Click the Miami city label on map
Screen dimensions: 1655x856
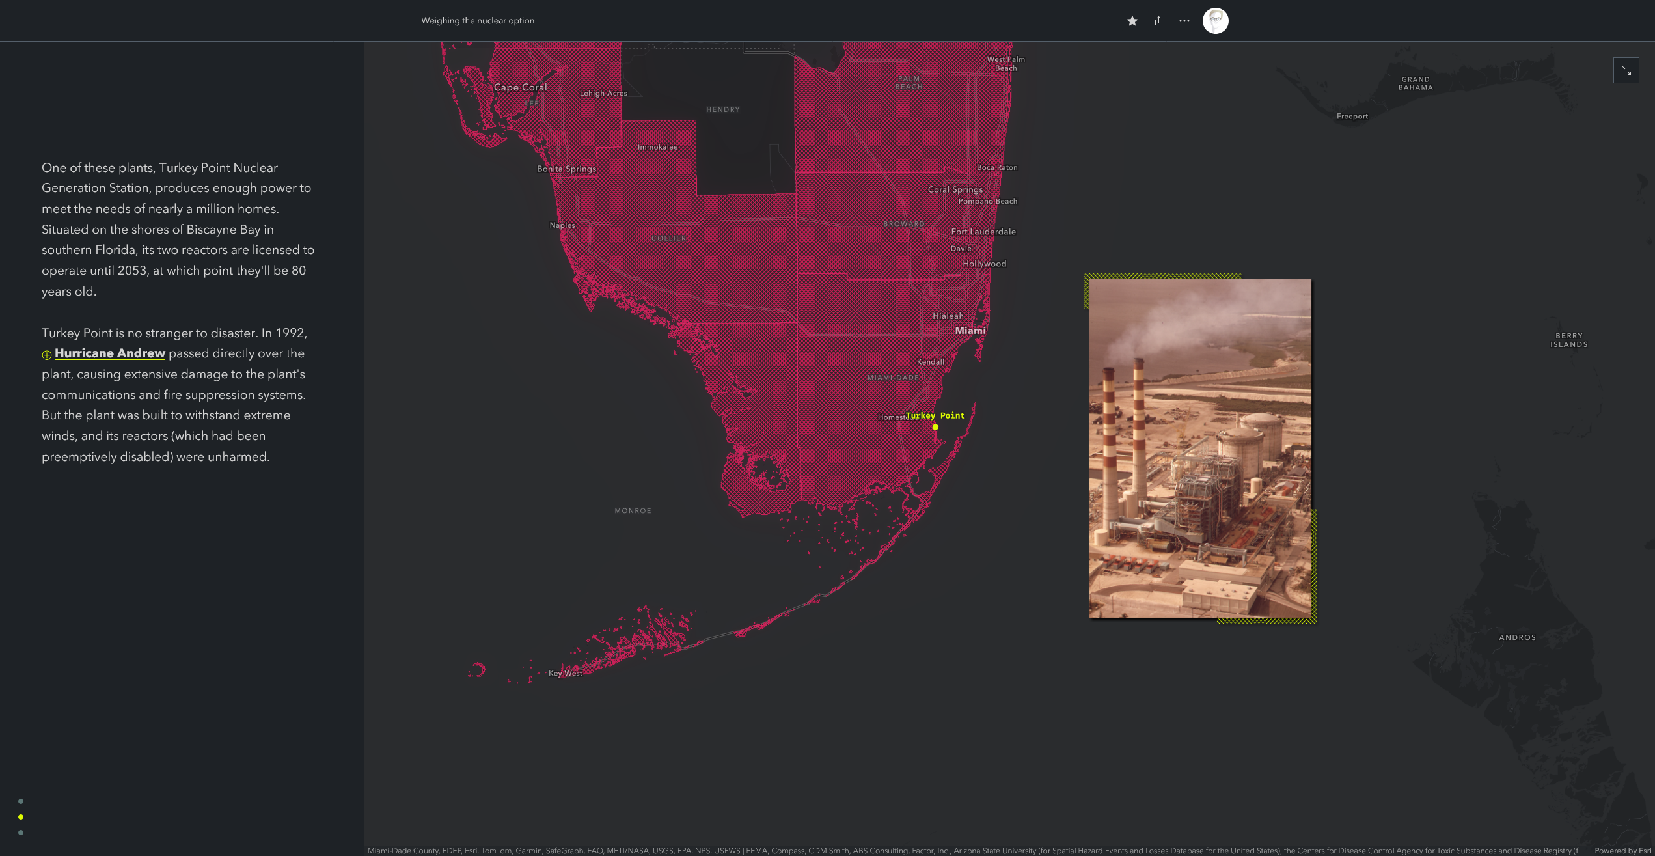(x=970, y=331)
